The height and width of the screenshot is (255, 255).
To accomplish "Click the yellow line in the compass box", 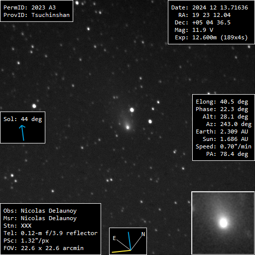I will [x=122, y=251].
